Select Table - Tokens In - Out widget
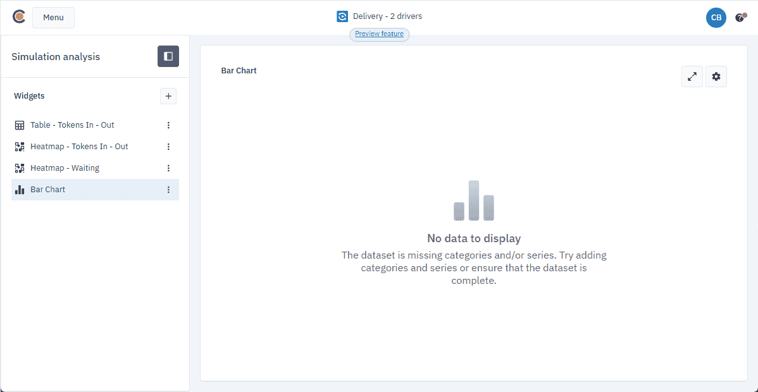 [96, 125]
